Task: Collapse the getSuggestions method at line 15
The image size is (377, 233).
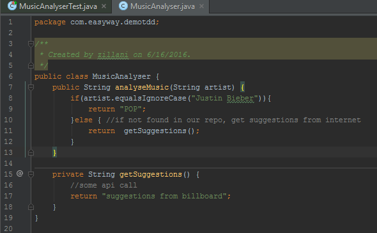Action: pyautogui.click(x=31, y=174)
